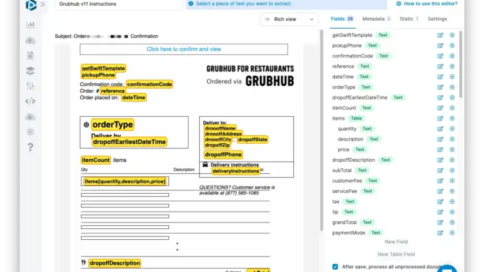Screen dimensions: 484x272
Task: Open the Settings tab
Action: tap(437, 19)
